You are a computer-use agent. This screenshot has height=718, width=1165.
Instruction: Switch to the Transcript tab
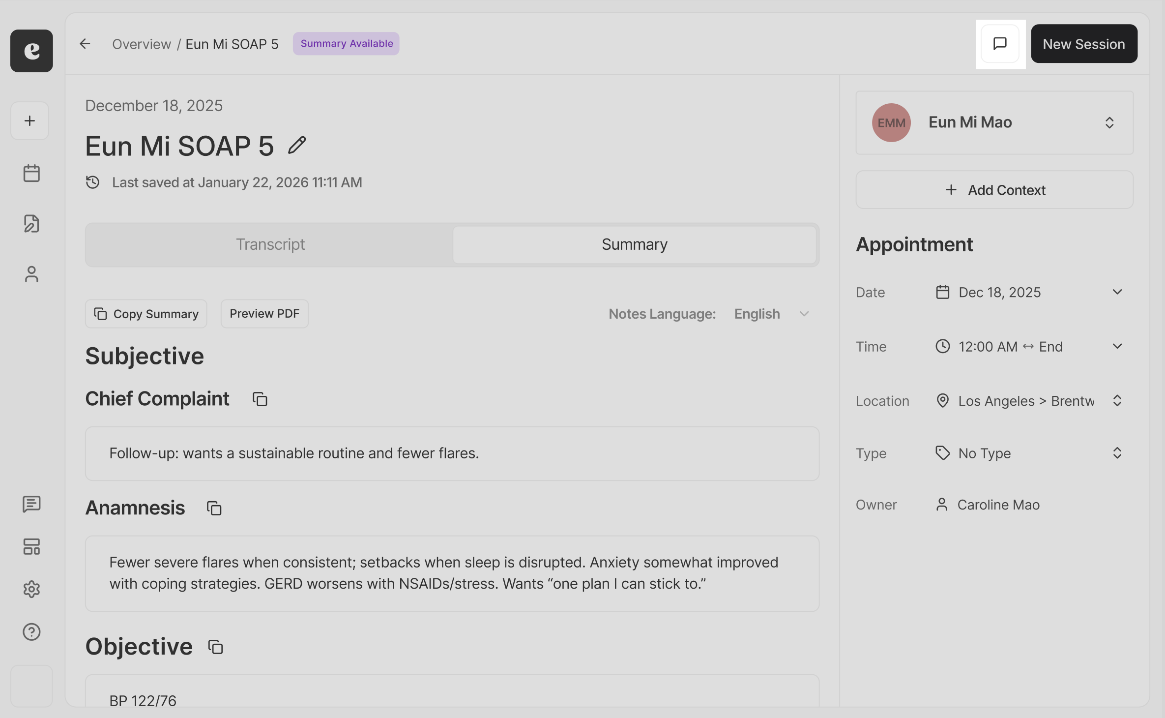click(270, 244)
